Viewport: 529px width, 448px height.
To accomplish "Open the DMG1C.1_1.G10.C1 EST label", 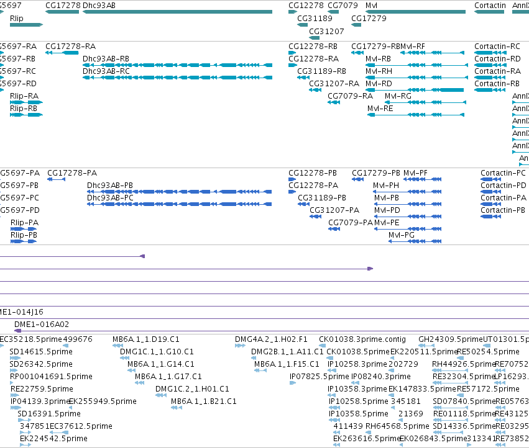I will [x=157, y=352].
